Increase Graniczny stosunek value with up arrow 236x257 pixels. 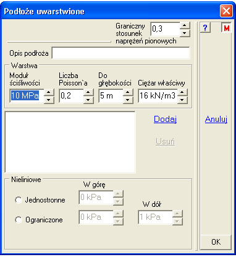coord(185,25)
